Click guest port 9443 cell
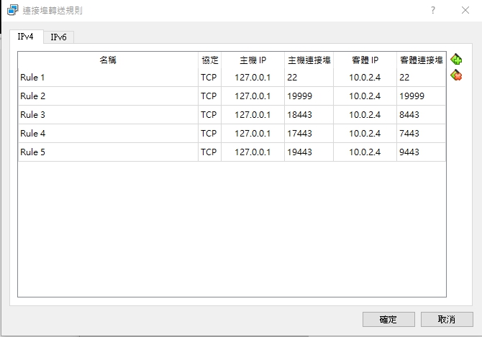482x337 pixels. [421, 152]
